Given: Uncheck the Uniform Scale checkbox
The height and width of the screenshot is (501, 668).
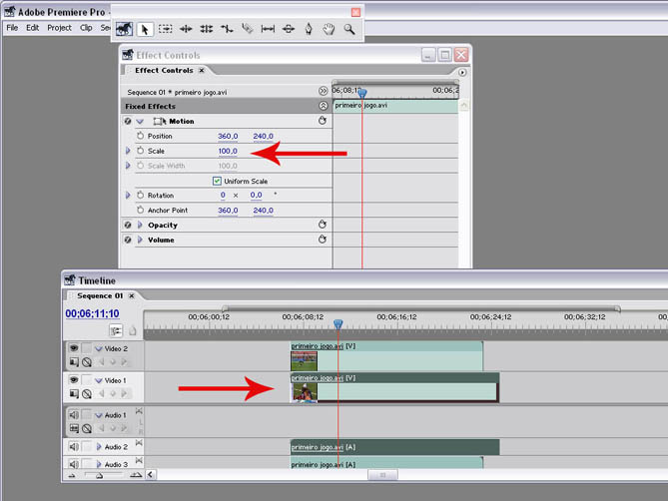Looking at the screenshot, I should coord(216,181).
